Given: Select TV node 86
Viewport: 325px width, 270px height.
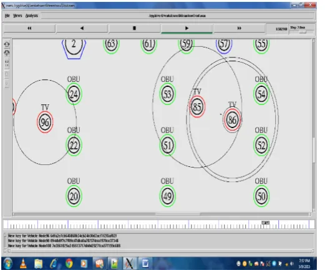Looking at the screenshot, I should 232,119.
